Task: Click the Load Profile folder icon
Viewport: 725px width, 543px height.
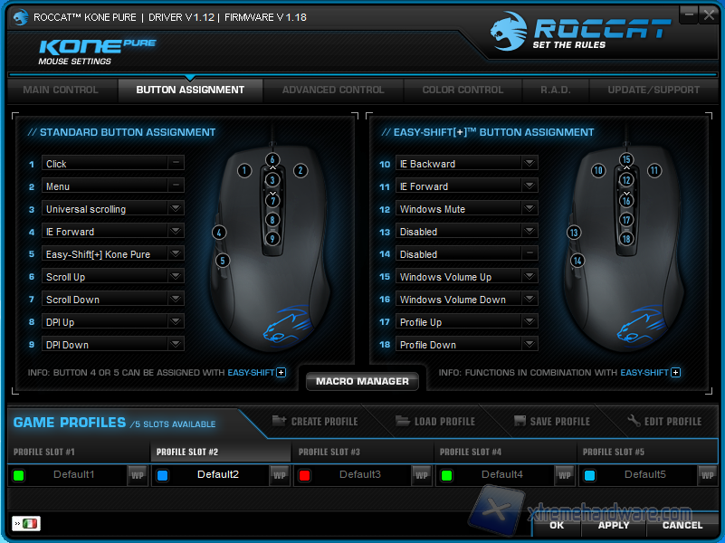Action: tap(403, 421)
